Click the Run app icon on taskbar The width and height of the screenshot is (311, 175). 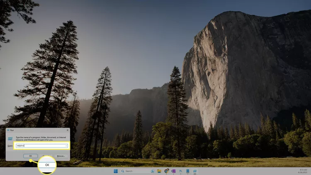tap(195, 171)
